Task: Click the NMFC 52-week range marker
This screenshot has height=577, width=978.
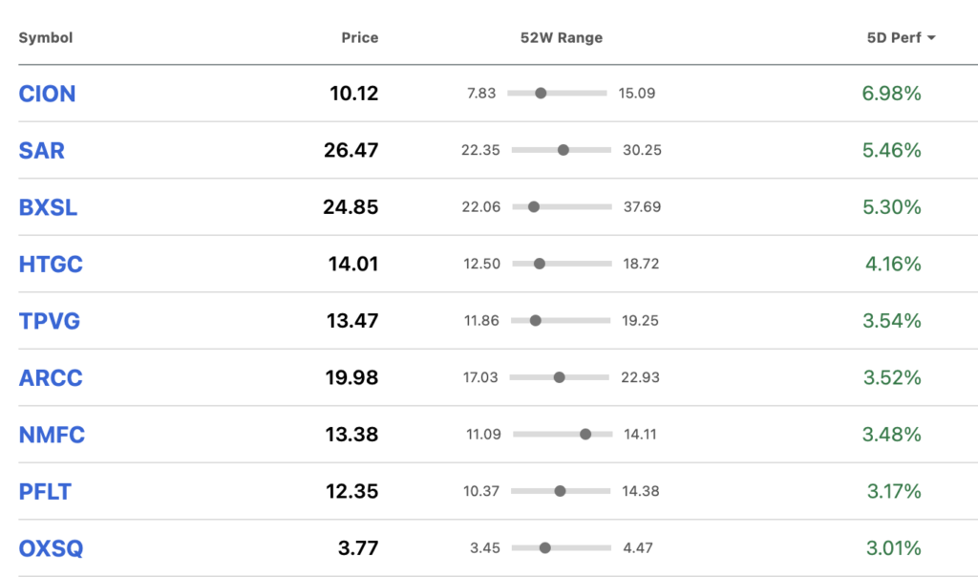Action: (x=585, y=434)
